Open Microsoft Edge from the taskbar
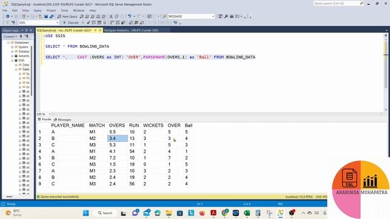 (x=158, y=213)
